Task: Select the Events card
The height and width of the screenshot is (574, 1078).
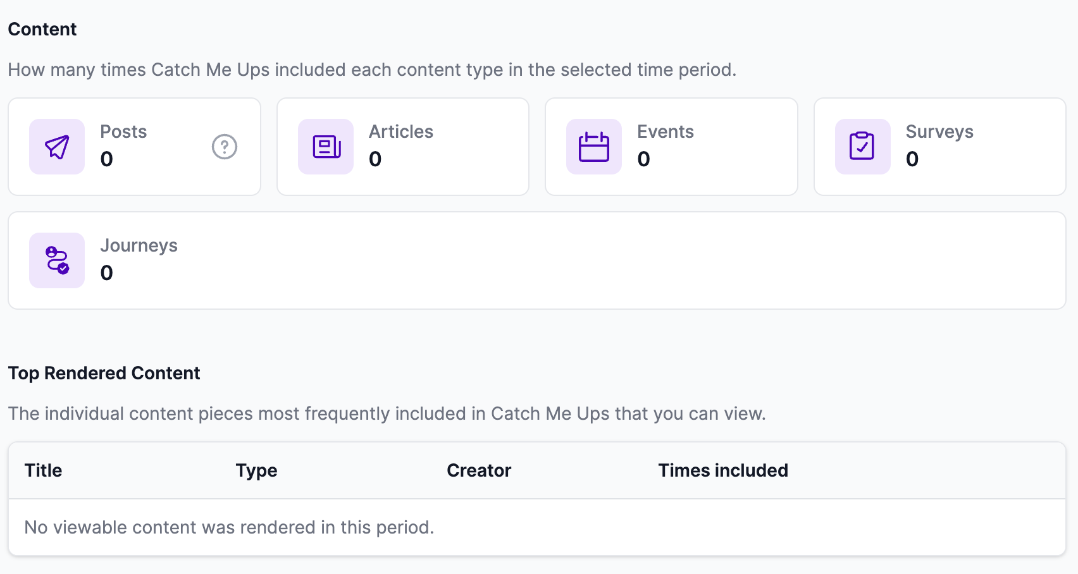Action: click(671, 147)
